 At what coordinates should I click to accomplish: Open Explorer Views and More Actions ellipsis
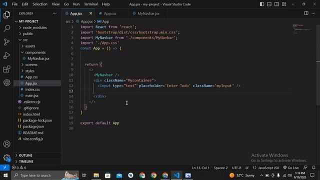coord(54,13)
